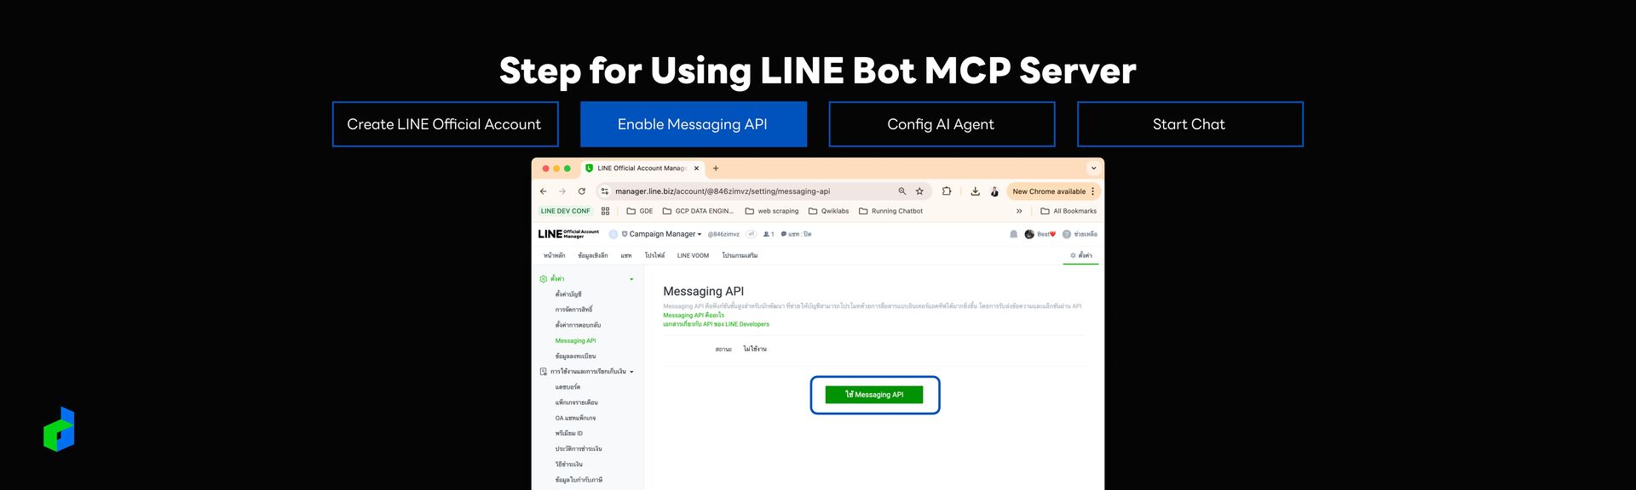1636x490 pixels.
Task: Open the Chrome extensions puzzle icon
Action: [947, 191]
